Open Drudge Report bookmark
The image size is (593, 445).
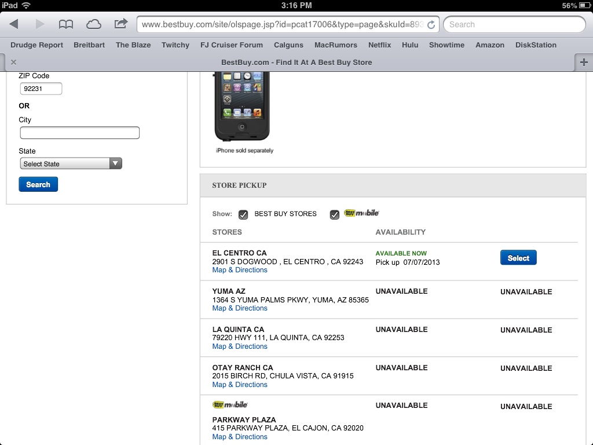(x=36, y=45)
